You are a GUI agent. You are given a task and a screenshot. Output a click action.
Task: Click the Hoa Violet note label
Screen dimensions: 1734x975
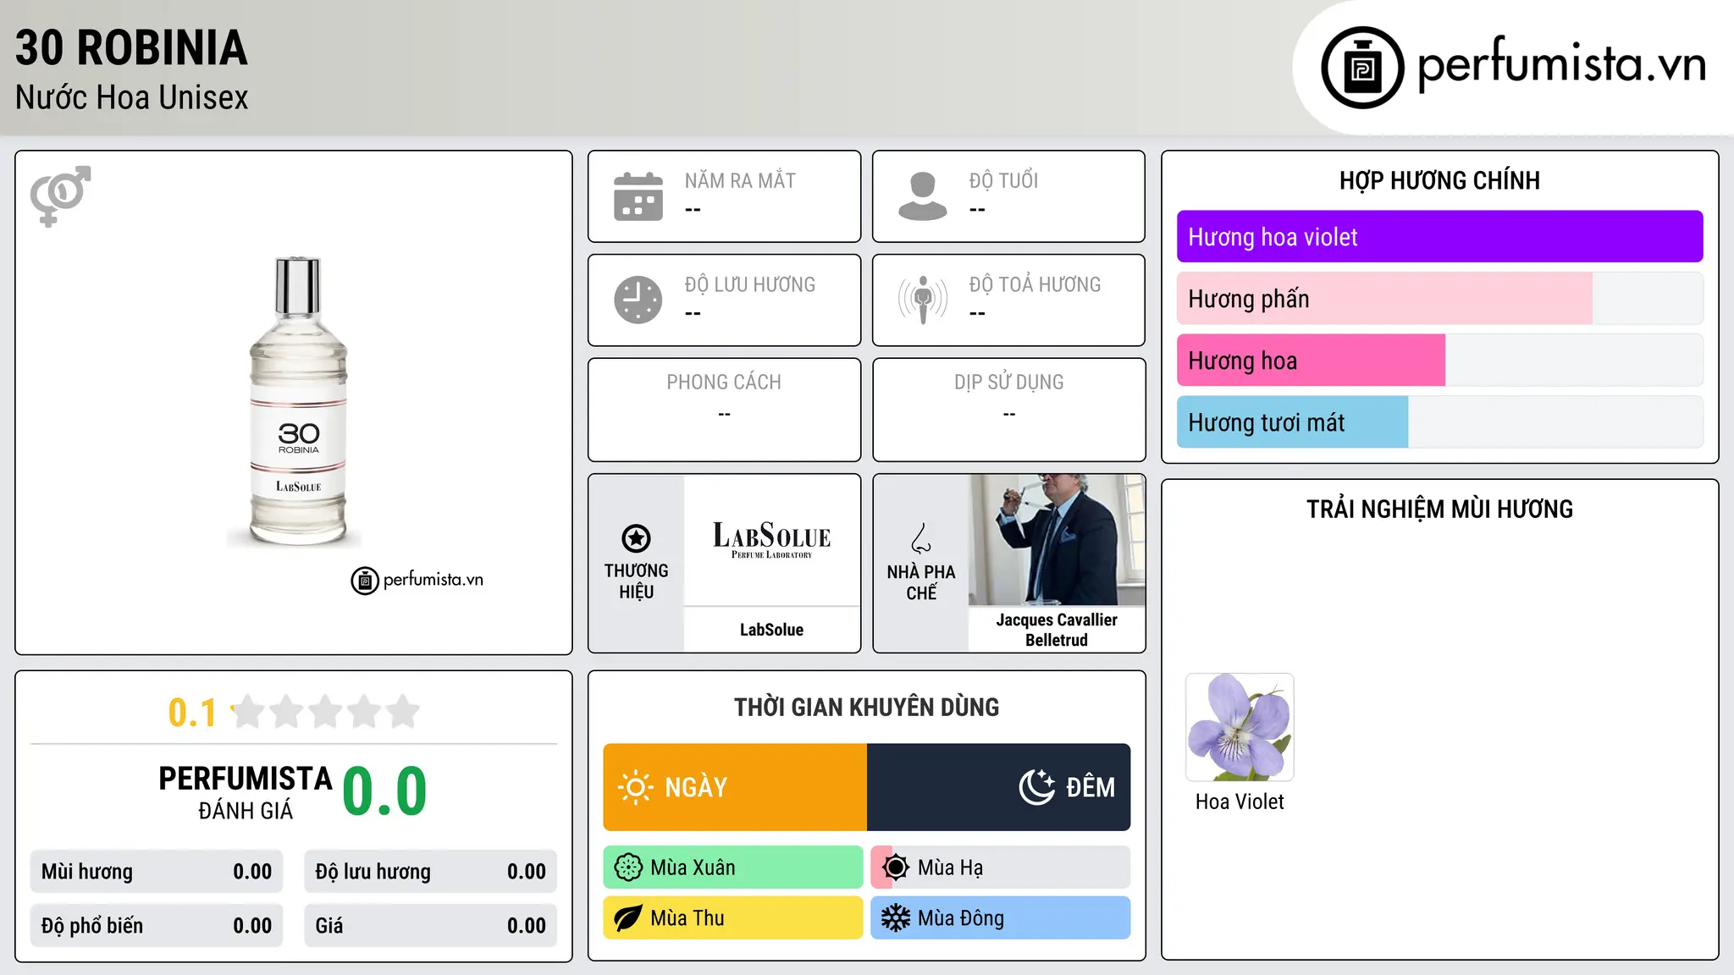point(1240,801)
